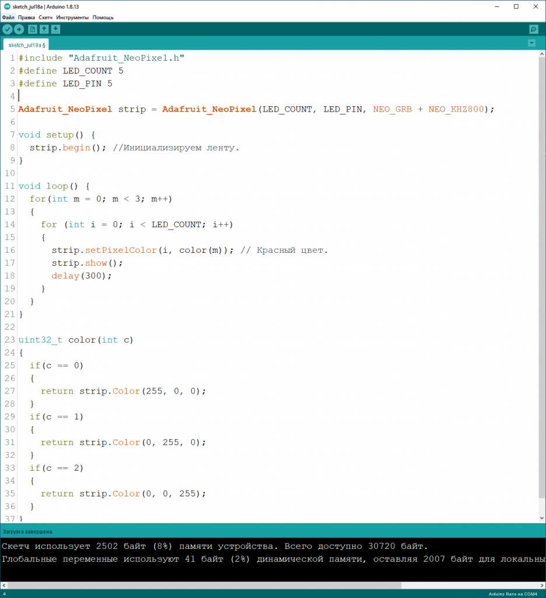The image size is (546, 598).
Task: Click the Verify sketch checkmark icon
Action: [7, 29]
